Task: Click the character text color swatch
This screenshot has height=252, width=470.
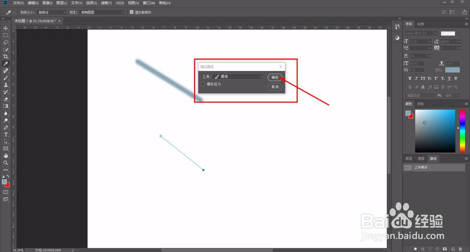Action: click(x=452, y=70)
